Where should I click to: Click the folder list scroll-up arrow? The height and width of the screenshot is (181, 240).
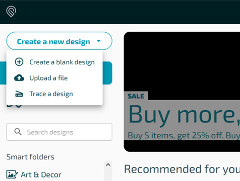pos(108,165)
